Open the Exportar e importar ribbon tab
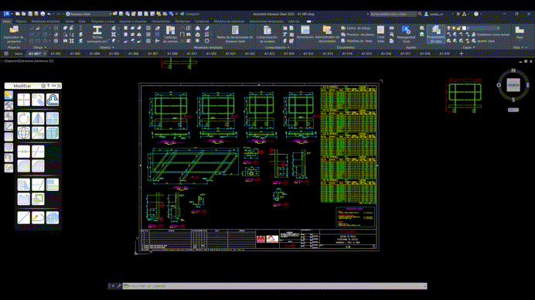The image size is (535, 300). (133, 21)
